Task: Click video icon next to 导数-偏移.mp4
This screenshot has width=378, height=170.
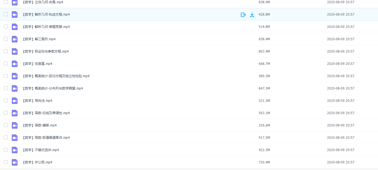Action: click(x=15, y=125)
